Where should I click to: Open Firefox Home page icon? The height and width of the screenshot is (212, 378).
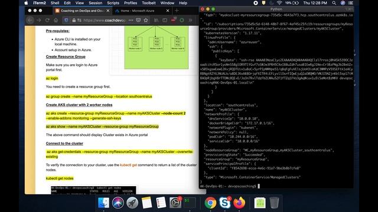(56, 20)
